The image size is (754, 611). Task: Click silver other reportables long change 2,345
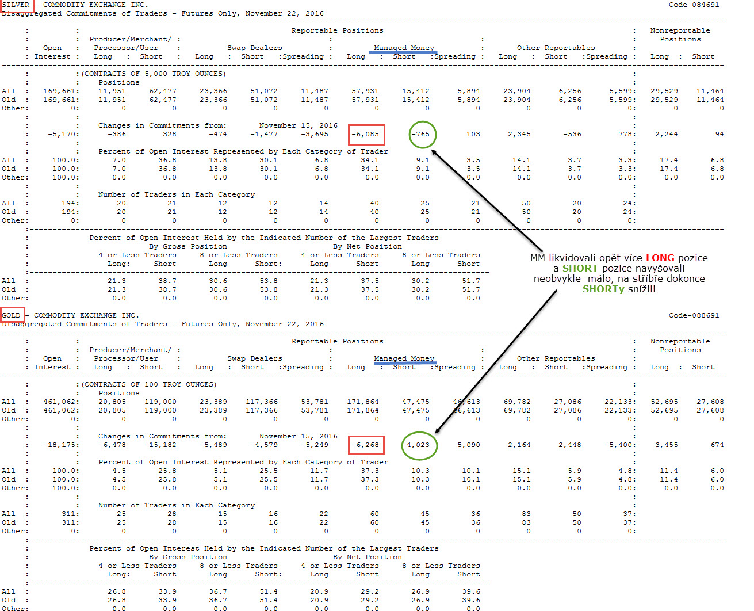click(x=519, y=134)
